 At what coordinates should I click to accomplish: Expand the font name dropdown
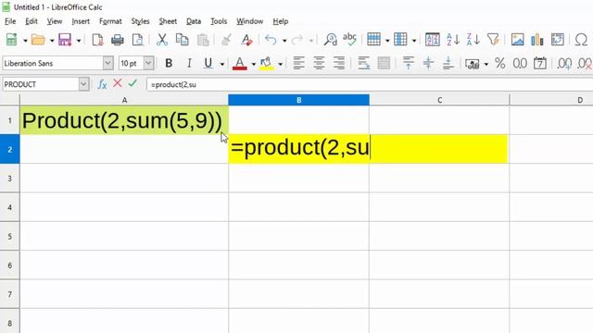107,63
